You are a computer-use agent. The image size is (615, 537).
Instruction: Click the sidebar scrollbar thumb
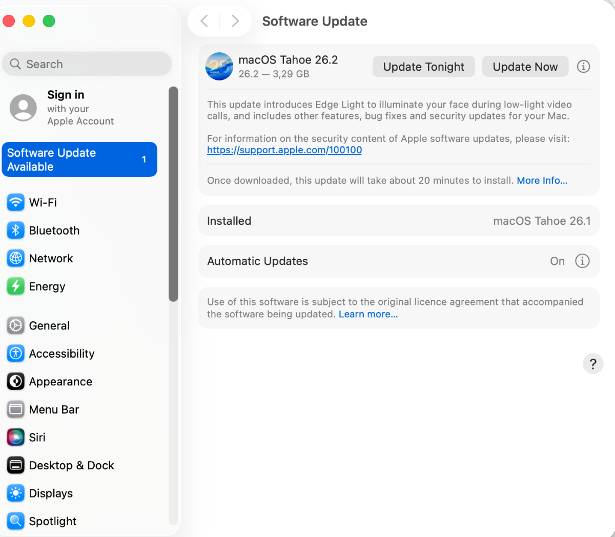tap(173, 194)
